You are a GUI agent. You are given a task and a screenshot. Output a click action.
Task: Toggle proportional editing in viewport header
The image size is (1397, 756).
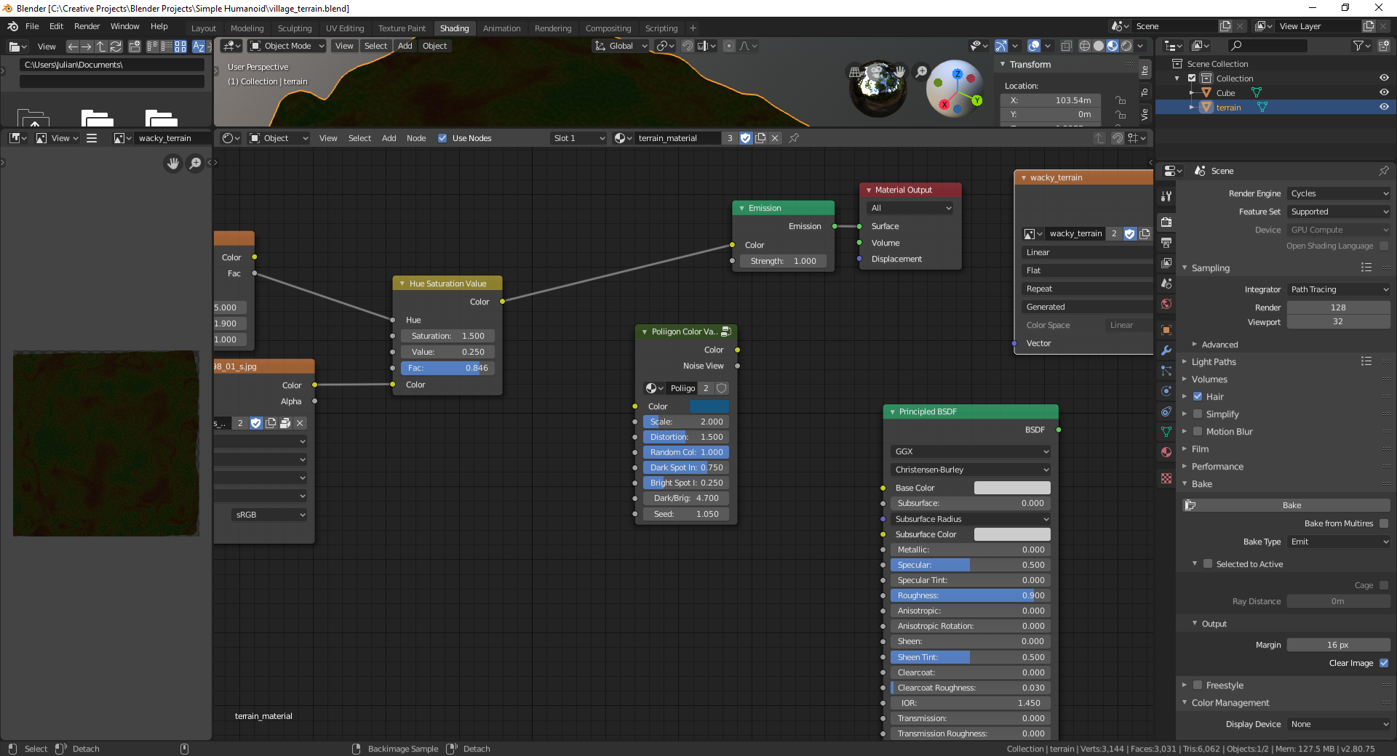(729, 46)
